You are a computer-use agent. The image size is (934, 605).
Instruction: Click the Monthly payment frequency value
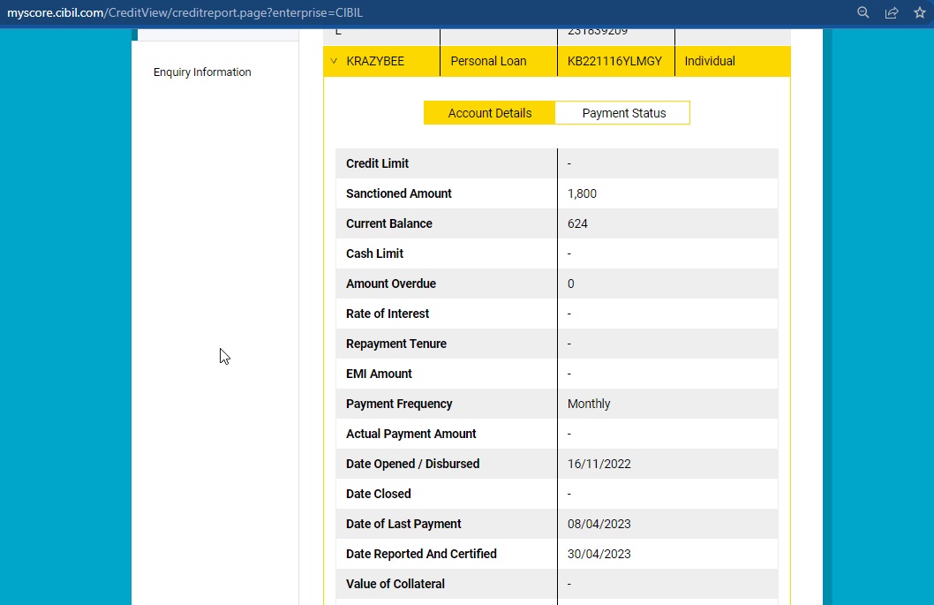point(589,404)
